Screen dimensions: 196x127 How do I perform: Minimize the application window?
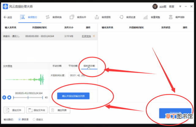pos(186,6)
